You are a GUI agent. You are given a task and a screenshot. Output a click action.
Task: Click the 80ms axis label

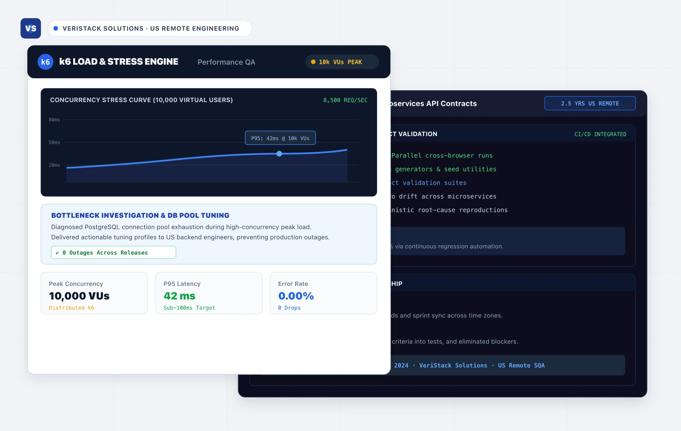(x=54, y=120)
